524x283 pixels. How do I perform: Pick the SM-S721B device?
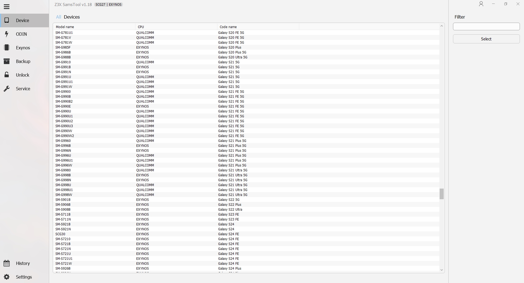coord(246,244)
